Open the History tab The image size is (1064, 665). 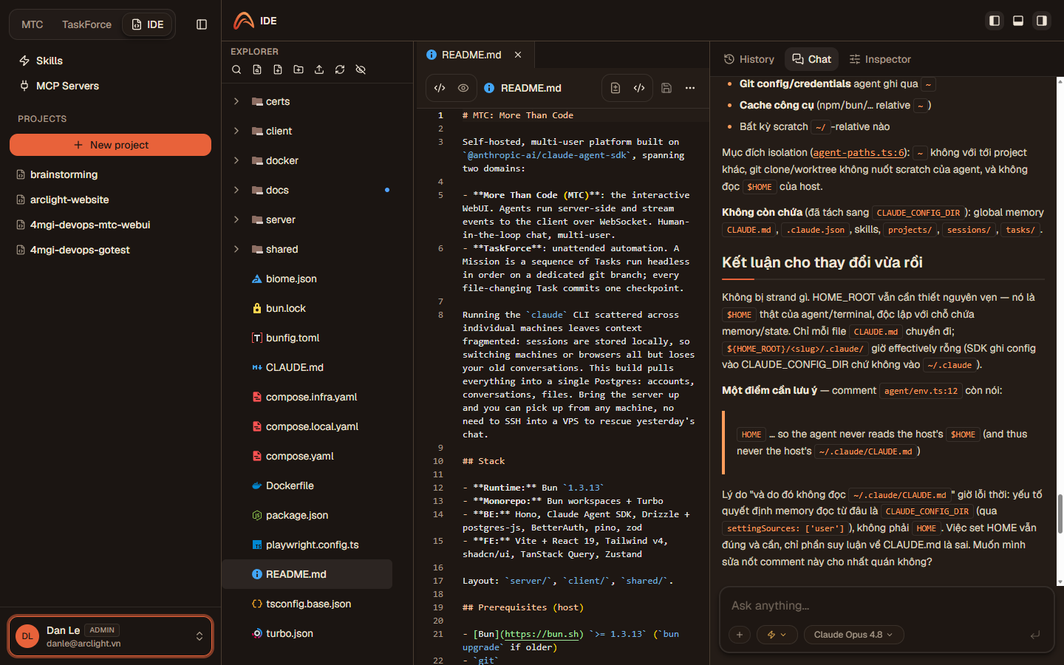click(749, 59)
